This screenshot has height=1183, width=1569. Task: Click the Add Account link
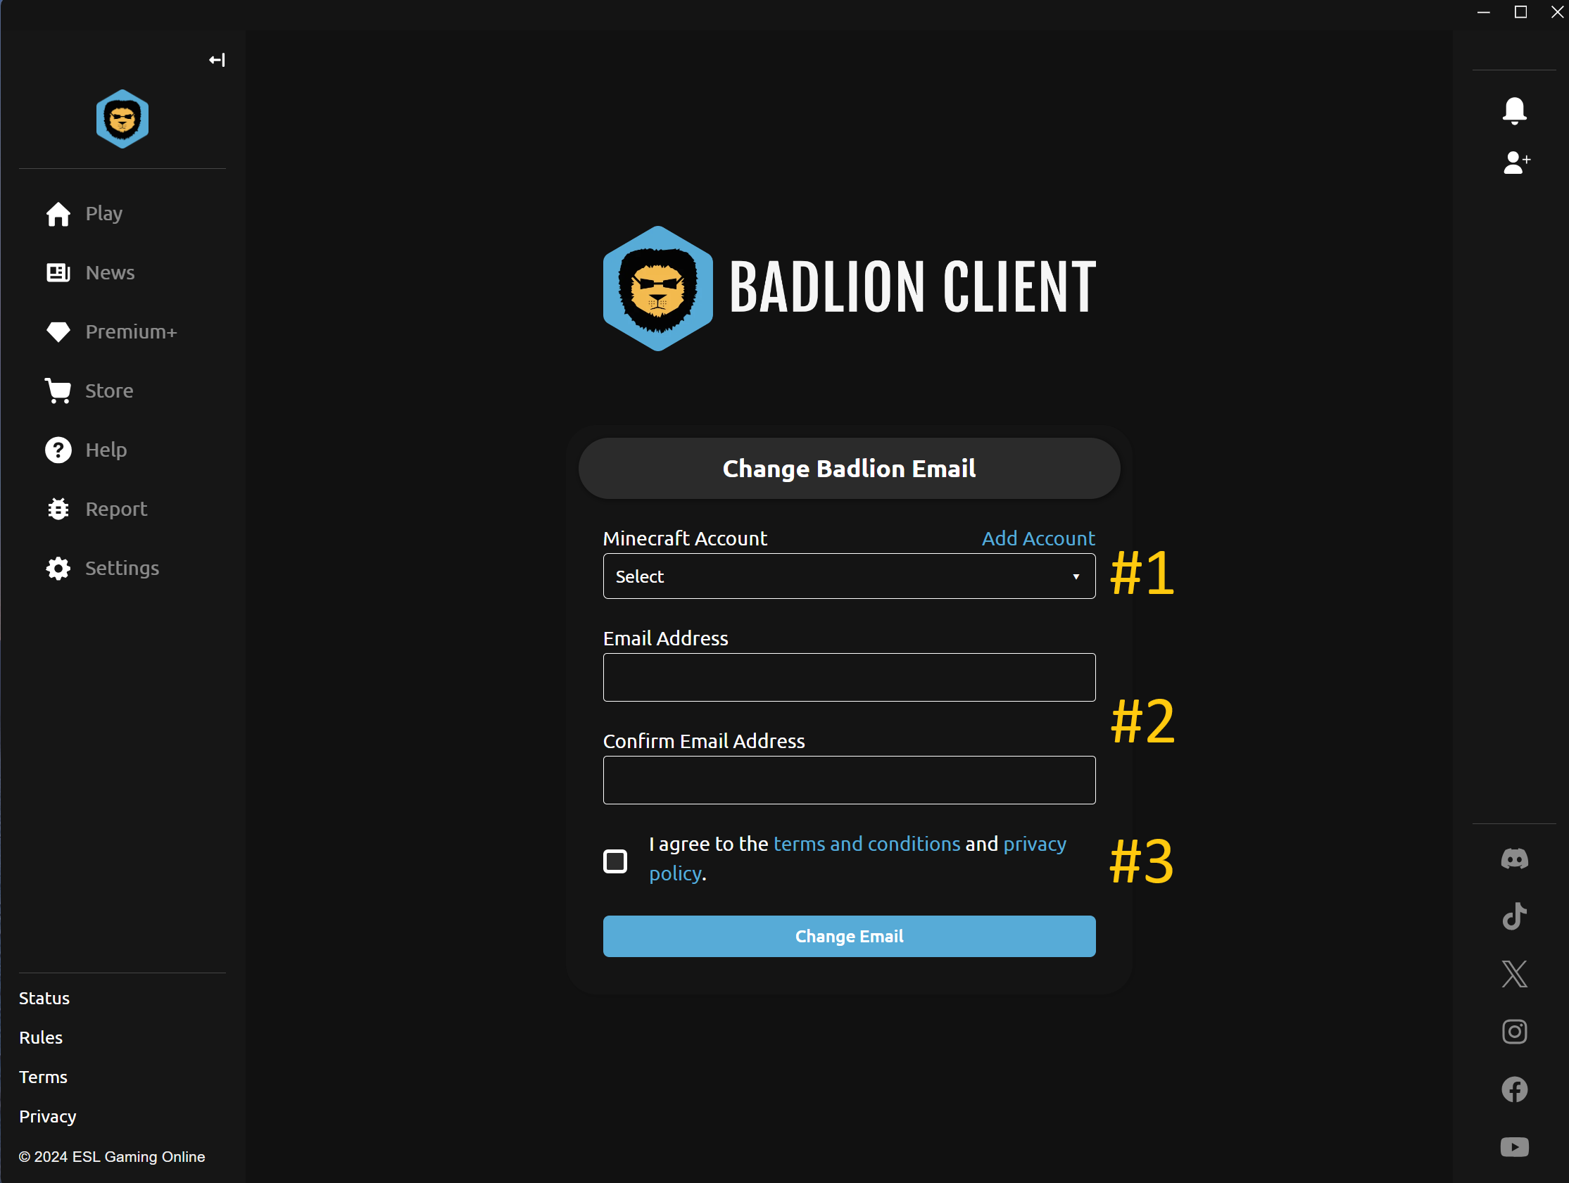[x=1038, y=538]
